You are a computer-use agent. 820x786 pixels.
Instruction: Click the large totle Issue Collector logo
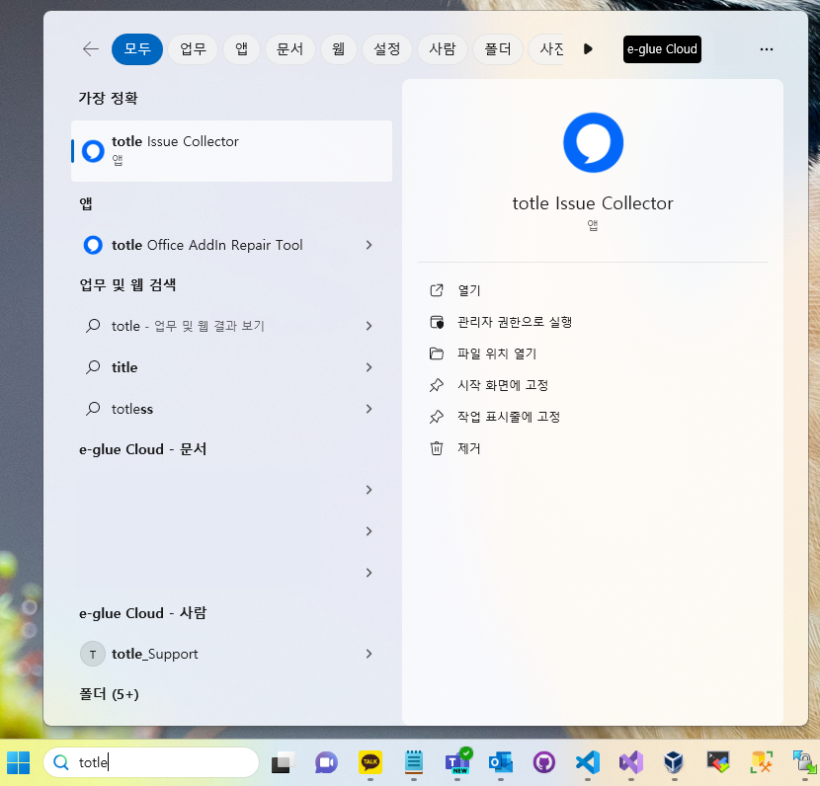[x=593, y=142]
